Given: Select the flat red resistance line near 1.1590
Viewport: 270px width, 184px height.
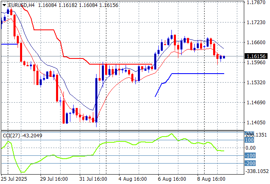Looking at the screenshot, I should [x=121, y=64].
